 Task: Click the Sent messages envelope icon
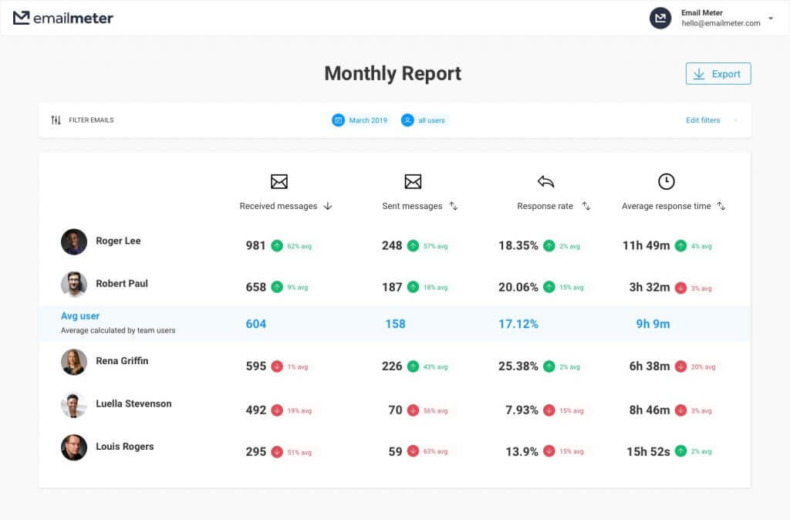413,181
